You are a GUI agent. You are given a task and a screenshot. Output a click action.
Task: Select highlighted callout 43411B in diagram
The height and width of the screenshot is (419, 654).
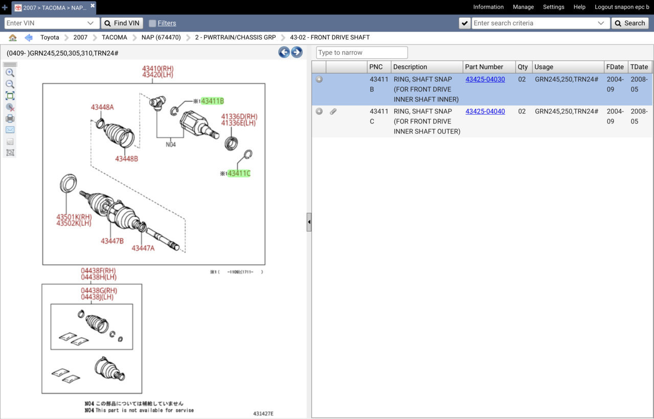212,101
